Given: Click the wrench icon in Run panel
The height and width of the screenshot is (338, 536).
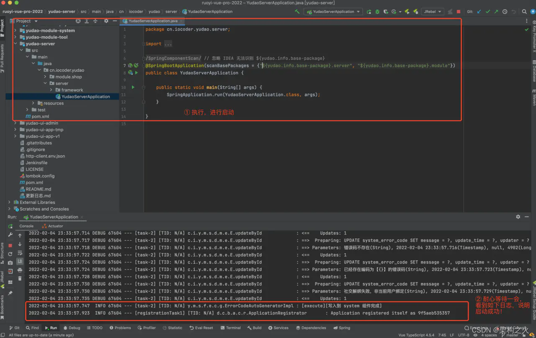Looking at the screenshot, I should [x=10, y=235].
